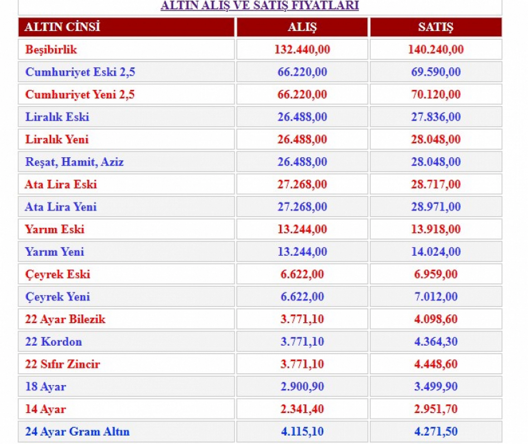Click Cumhuriyet Yeni 2,5 selling price 70.120,00
This screenshot has width=528, height=444.
tap(436, 94)
